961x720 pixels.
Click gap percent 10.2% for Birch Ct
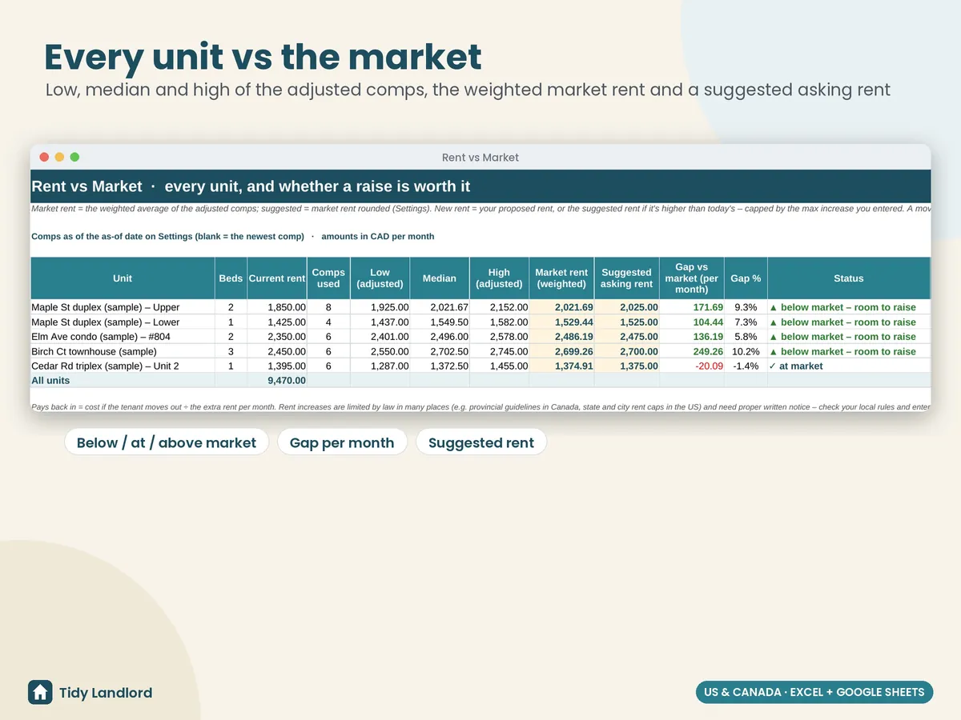click(x=746, y=351)
